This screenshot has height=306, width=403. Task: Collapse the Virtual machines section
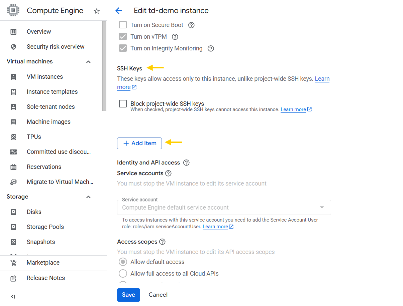[88, 62]
